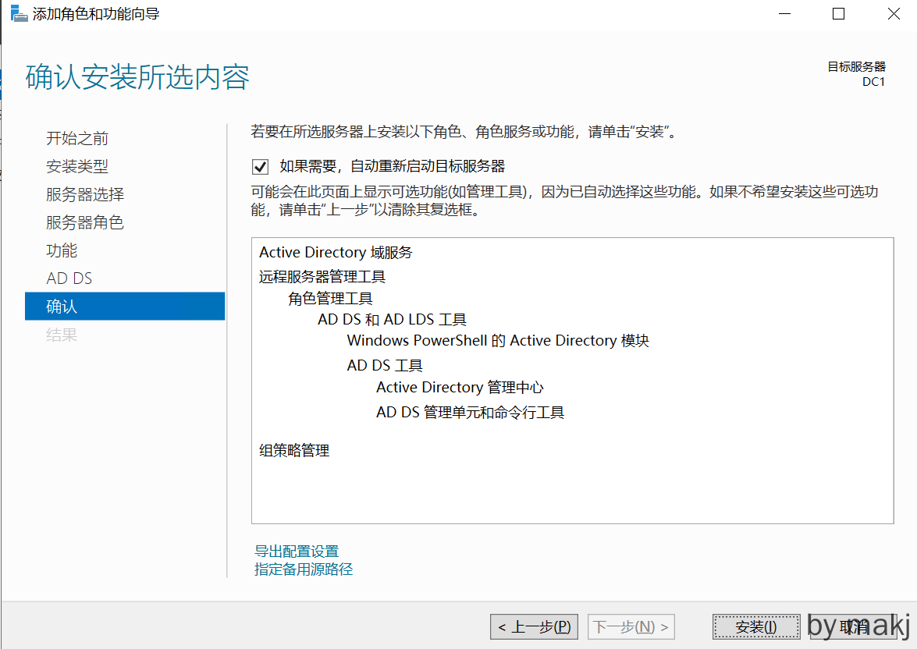Click 导出配置设置 link

(297, 551)
